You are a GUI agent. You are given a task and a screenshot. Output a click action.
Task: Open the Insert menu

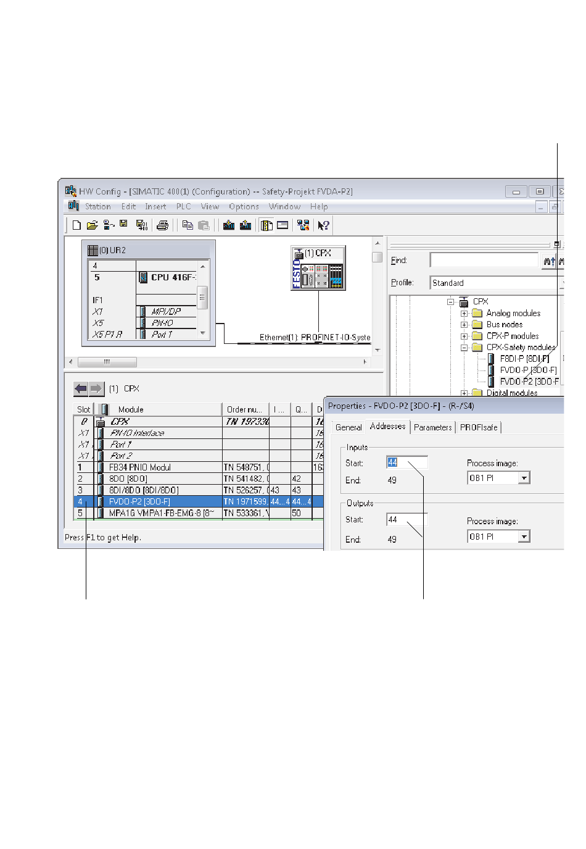pos(155,206)
